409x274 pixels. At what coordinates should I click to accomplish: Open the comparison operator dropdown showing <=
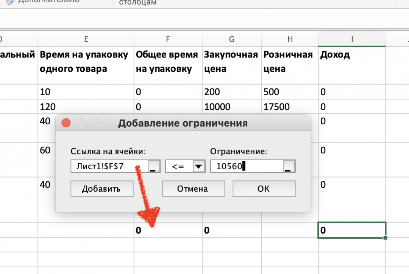(185, 166)
